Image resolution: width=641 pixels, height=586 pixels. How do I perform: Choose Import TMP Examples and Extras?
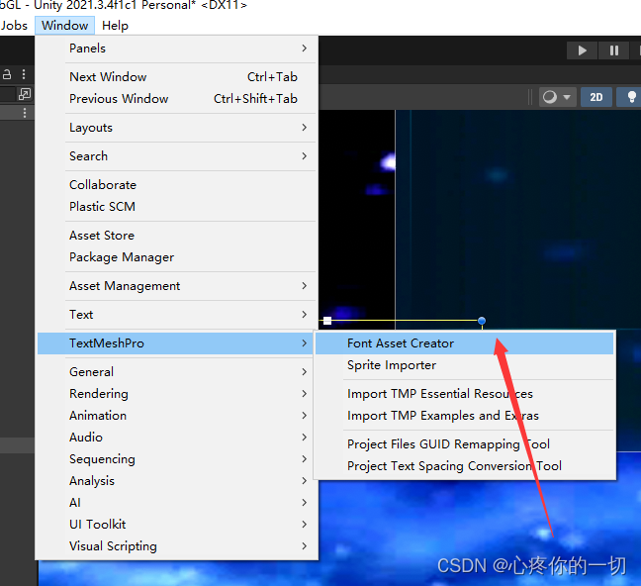click(x=464, y=416)
